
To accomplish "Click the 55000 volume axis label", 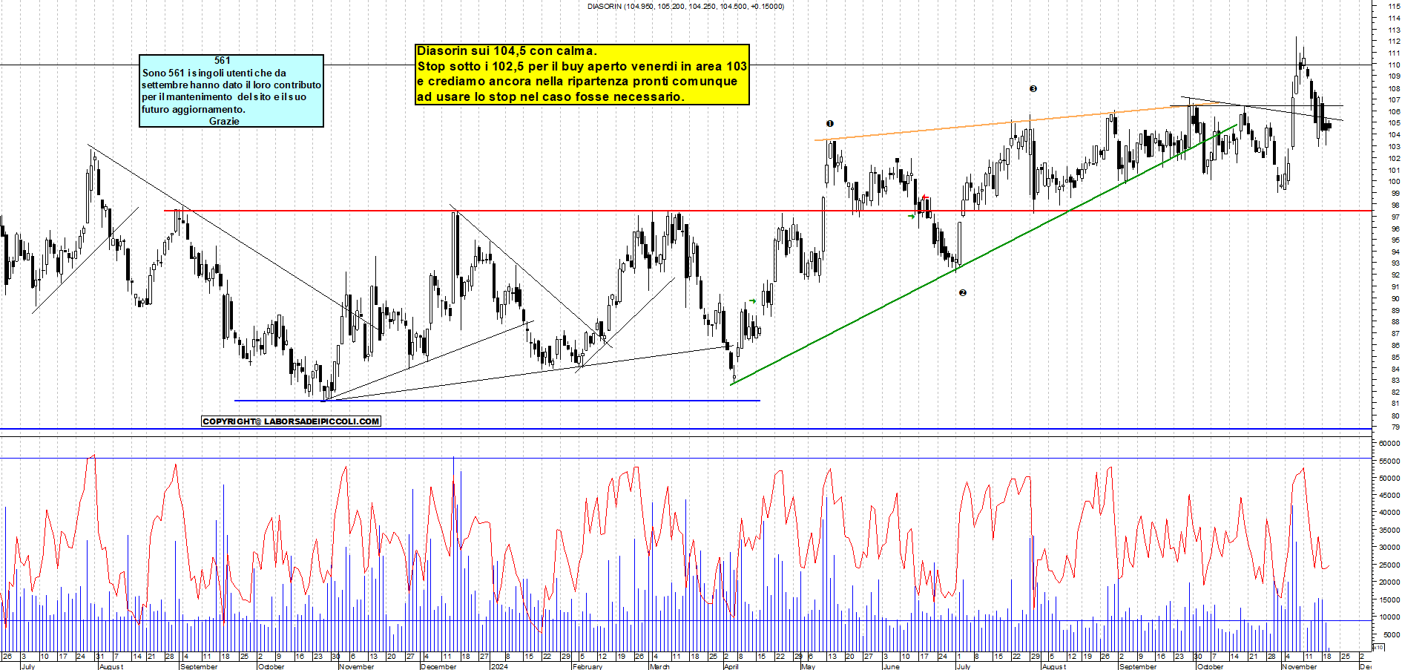I will 1389,461.
